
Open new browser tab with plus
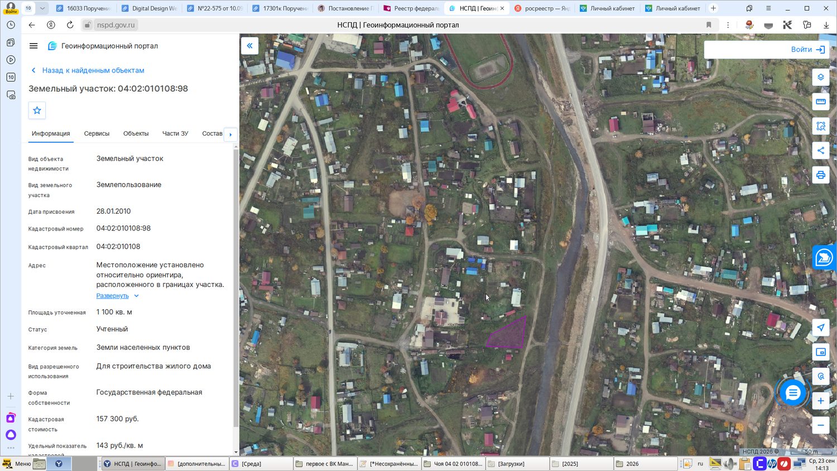click(713, 8)
